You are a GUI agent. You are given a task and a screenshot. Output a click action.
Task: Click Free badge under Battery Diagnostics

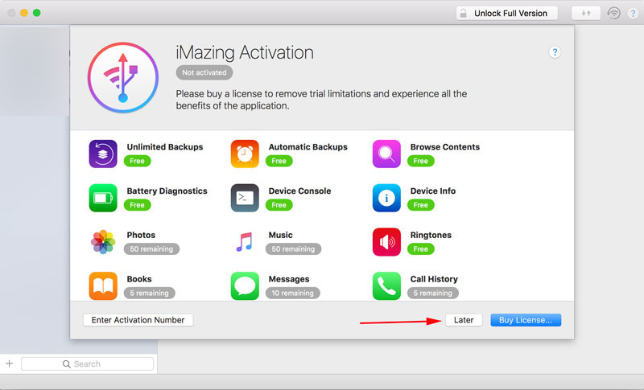(137, 205)
